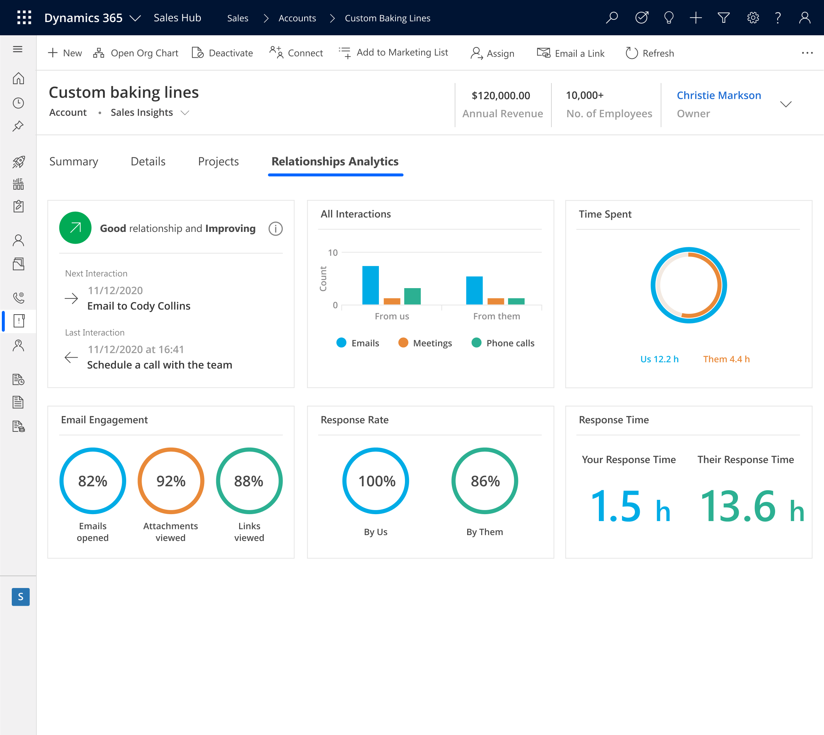Screen dimensions: 824x735
Task: Expand the Sales Insights form selector
Action: click(185, 113)
